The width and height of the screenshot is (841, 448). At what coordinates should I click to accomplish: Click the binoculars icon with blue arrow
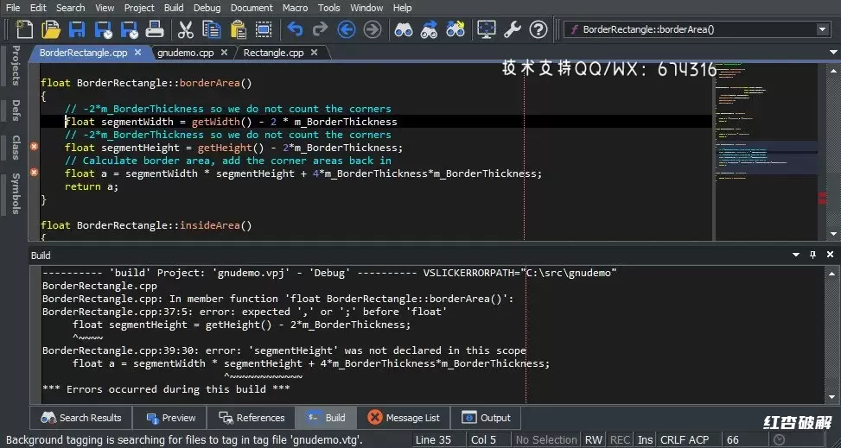pos(429,29)
